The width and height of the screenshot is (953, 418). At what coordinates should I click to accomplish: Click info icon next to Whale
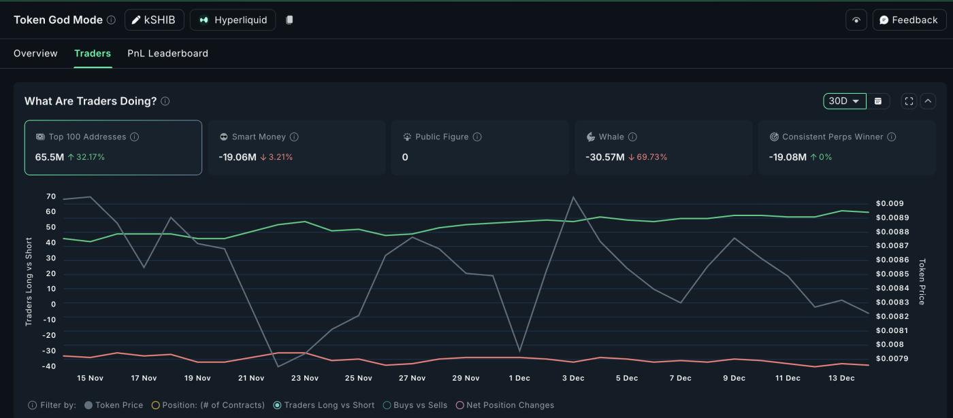(x=632, y=137)
